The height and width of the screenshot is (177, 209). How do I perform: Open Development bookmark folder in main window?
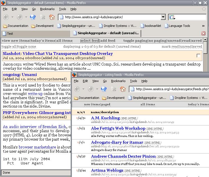coord(42,26)
